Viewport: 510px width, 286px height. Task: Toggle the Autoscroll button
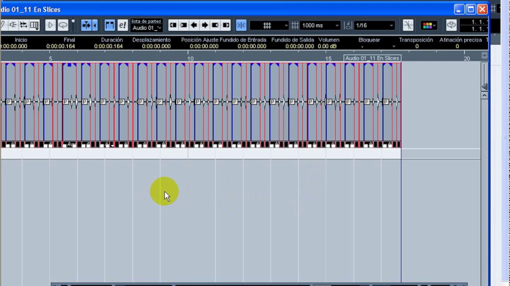86,25
